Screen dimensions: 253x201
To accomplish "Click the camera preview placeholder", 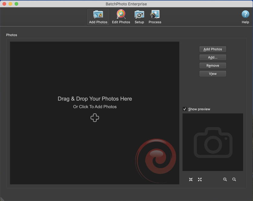I will coord(213,142).
